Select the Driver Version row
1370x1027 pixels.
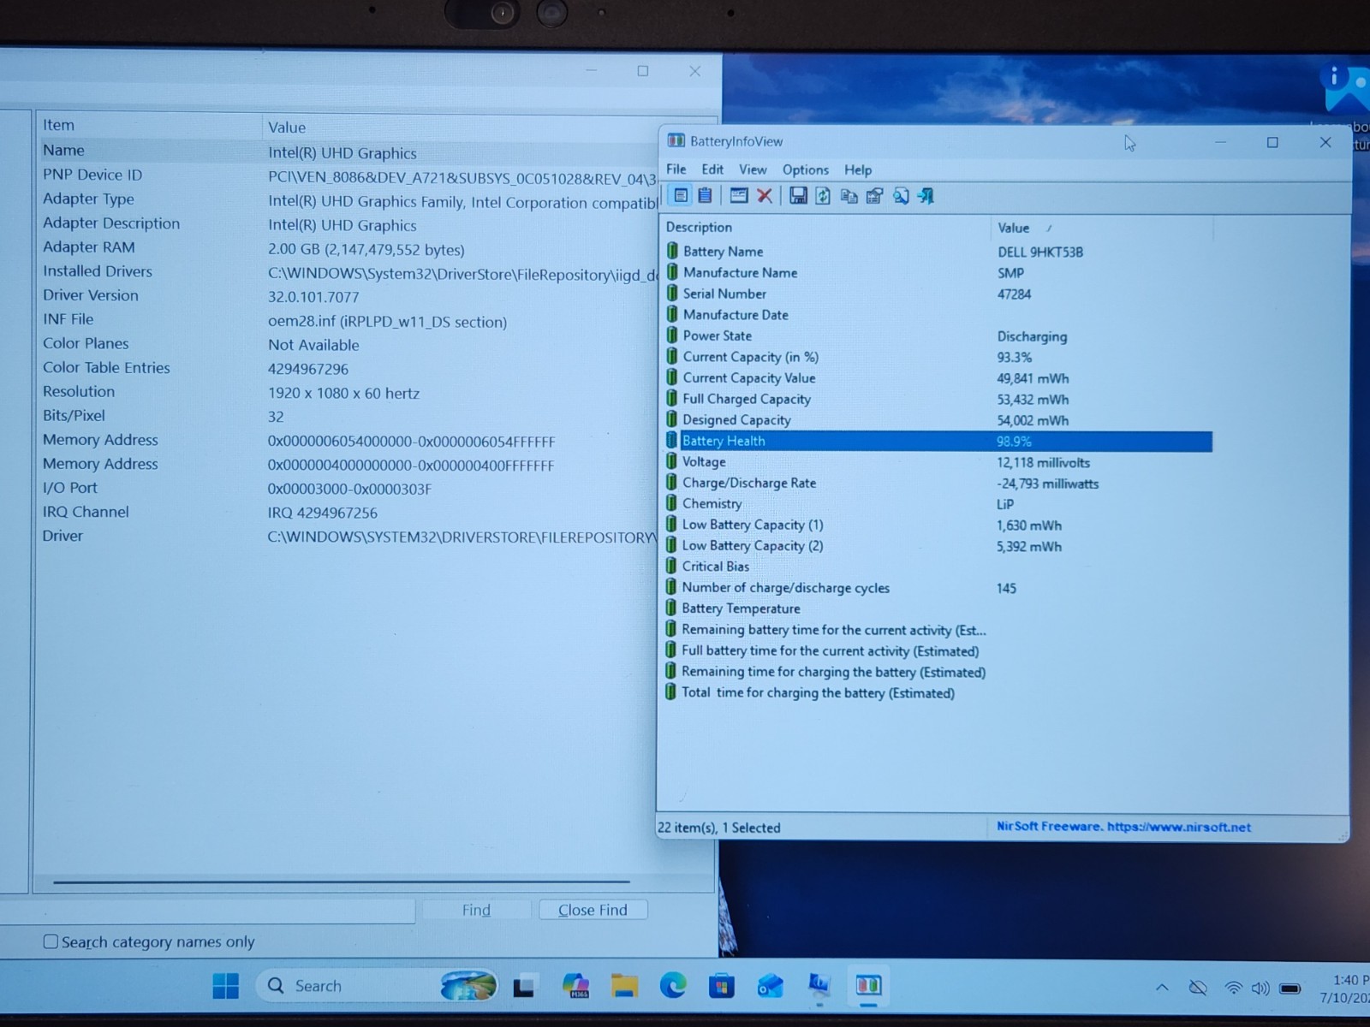[x=347, y=295]
